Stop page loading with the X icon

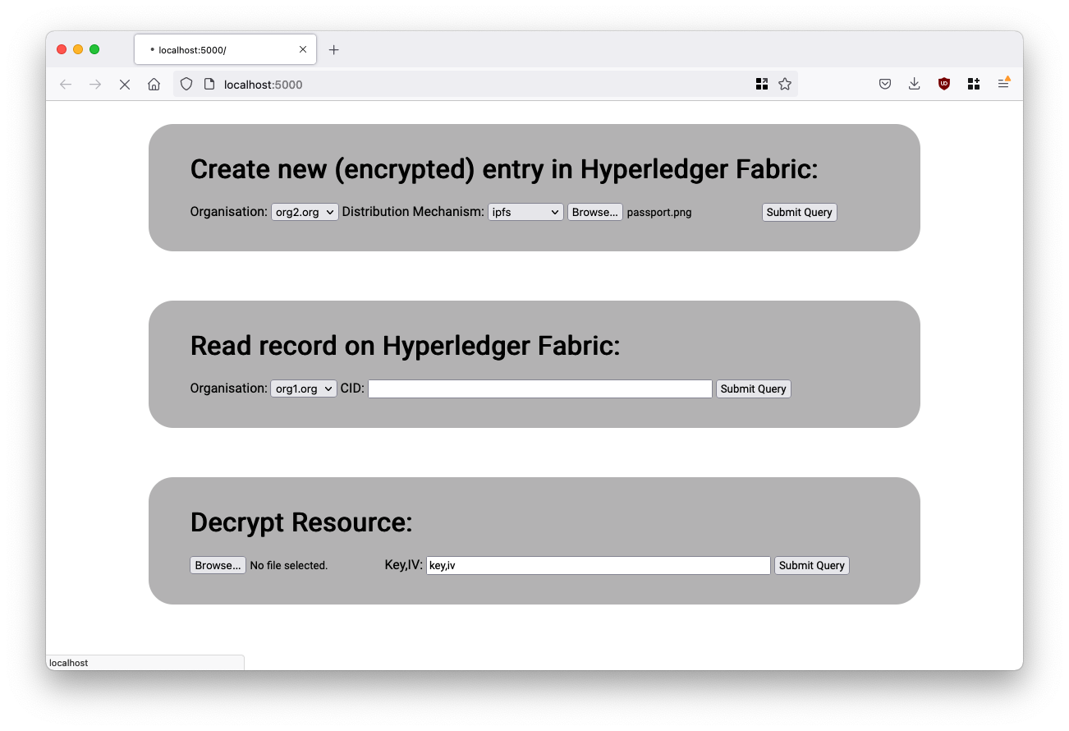point(125,84)
